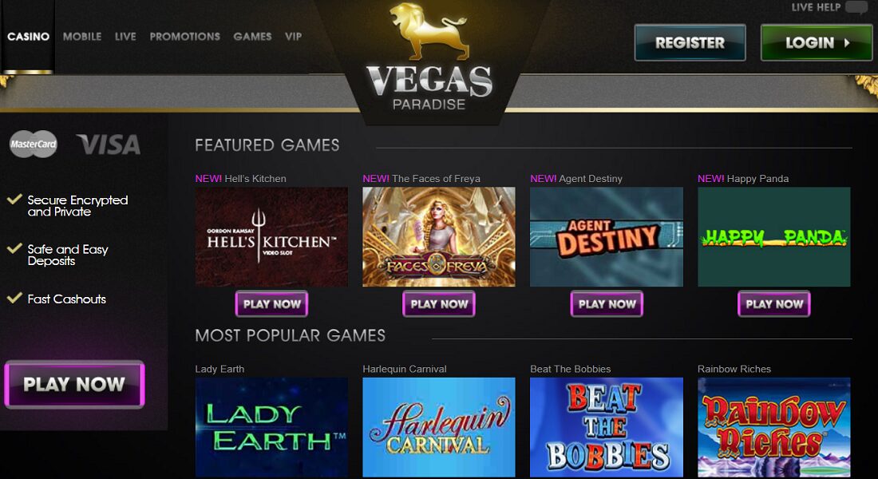The height and width of the screenshot is (479, 878).
Task: Click Play Now under Happy Panda
Action: click(774, 303)
